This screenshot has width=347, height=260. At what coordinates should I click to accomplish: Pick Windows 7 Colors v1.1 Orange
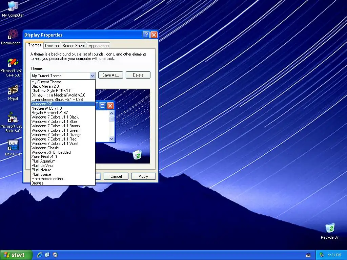point(63,135)
